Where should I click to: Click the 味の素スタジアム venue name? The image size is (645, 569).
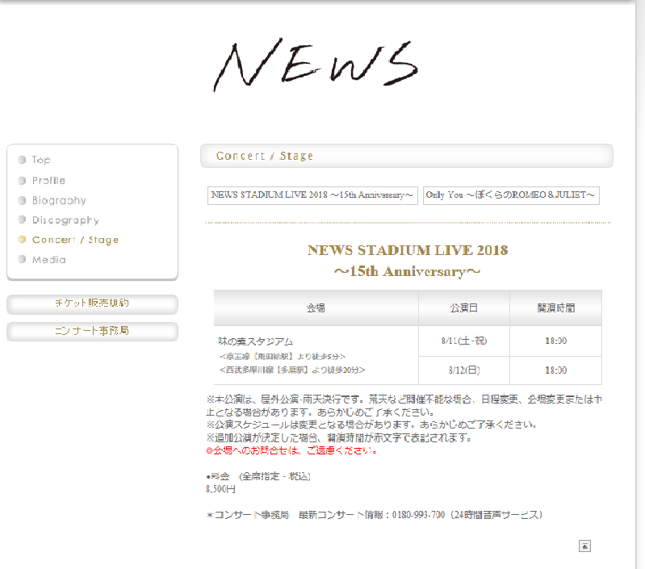pos(255,341)
